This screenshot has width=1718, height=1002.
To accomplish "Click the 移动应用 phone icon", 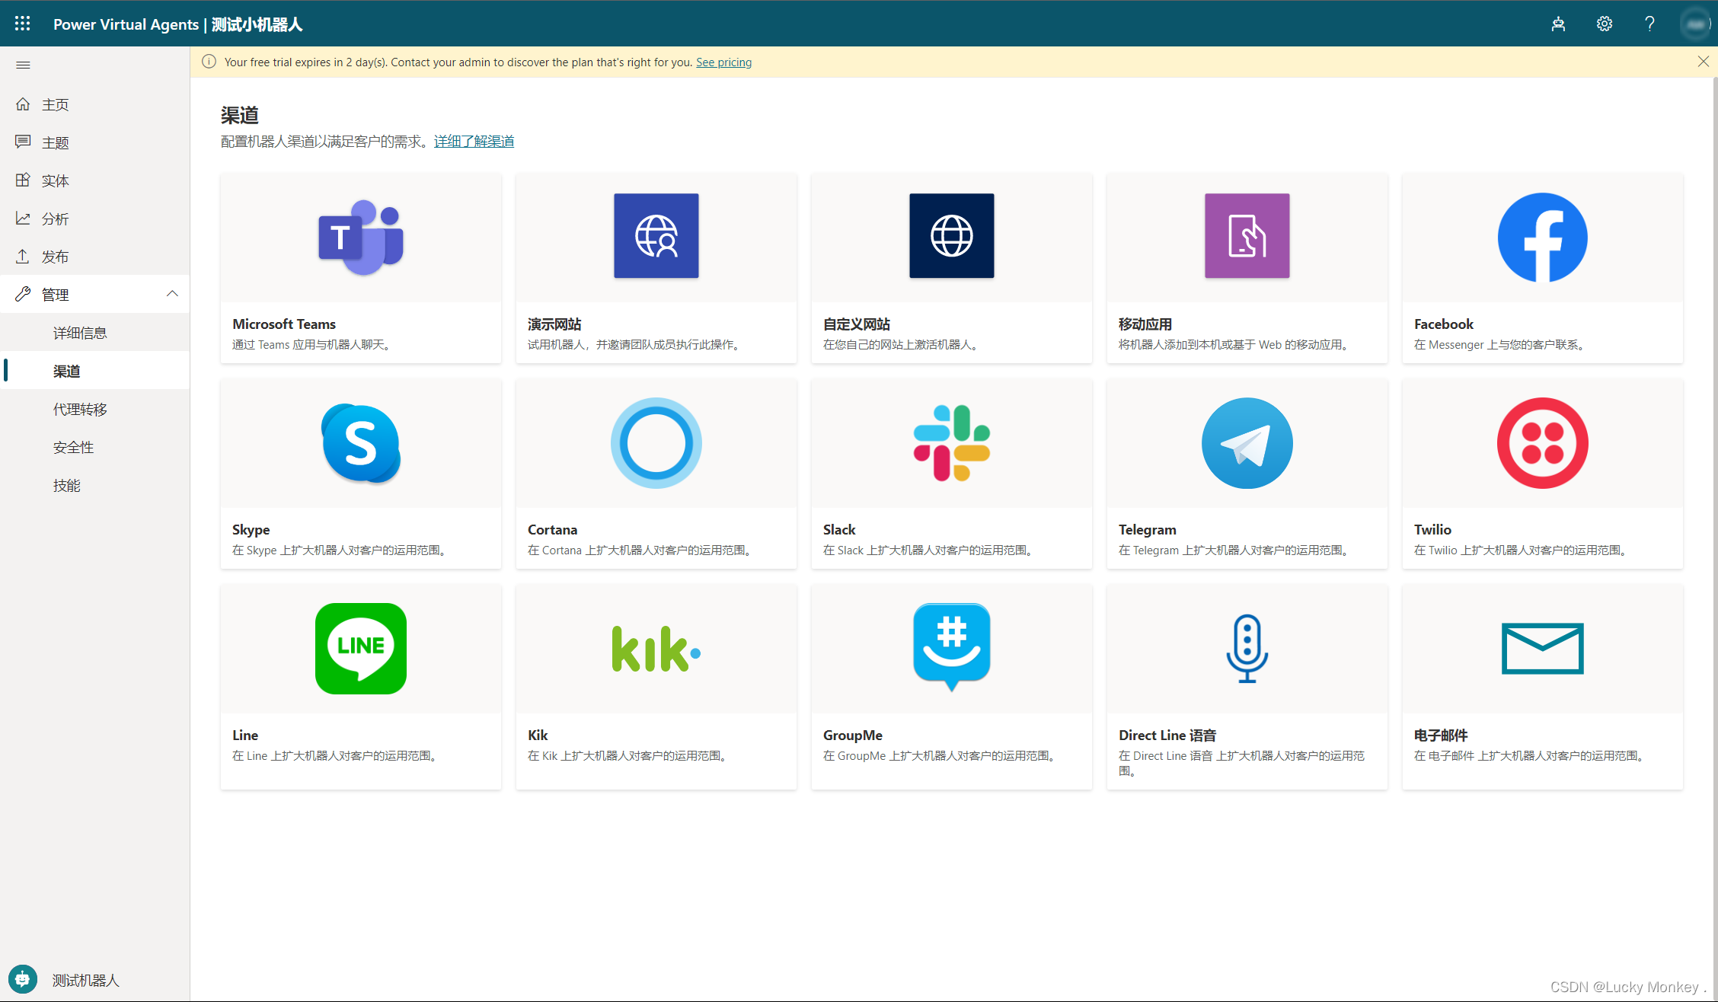I will (x=1247, y=236).
